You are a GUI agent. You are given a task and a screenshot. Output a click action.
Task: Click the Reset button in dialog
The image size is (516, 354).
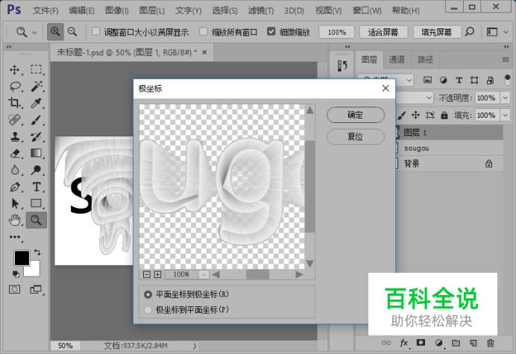click(356, 136)
